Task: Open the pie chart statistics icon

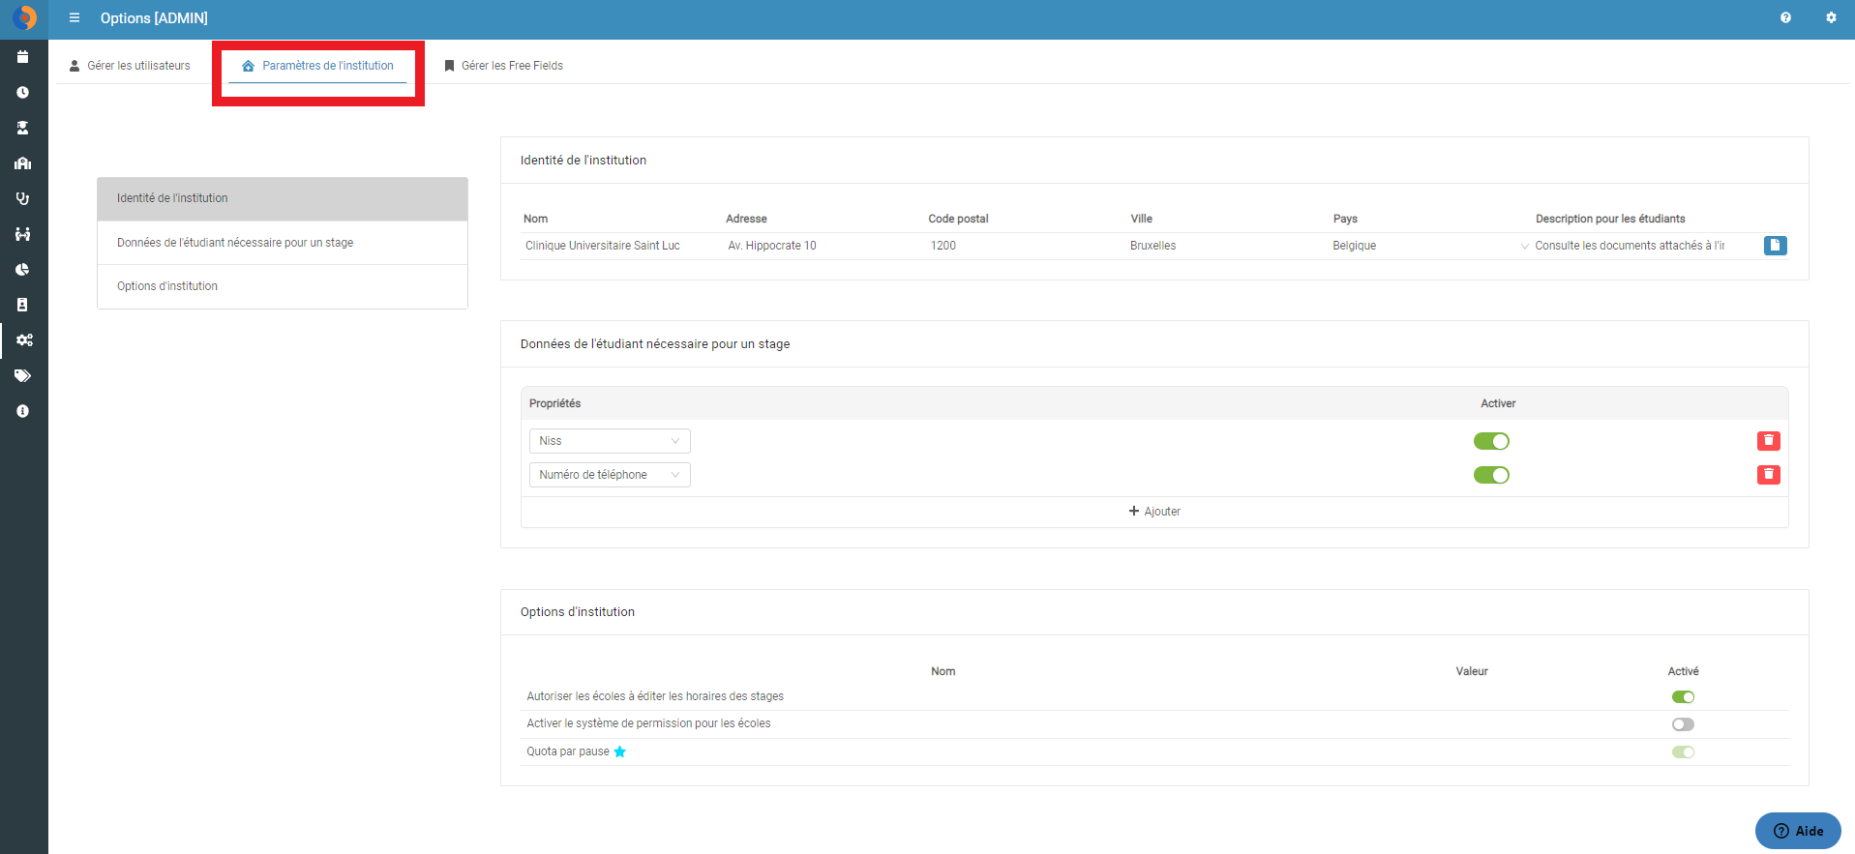Action: tap(23, 270)
